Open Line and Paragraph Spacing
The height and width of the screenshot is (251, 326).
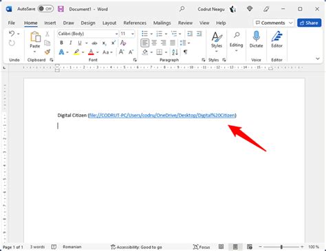tap(183, 43)
